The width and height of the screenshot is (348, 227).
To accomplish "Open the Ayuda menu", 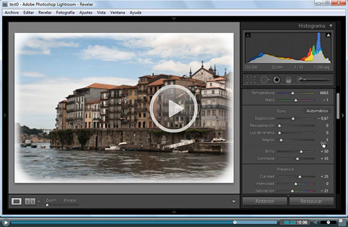I will (x=136, y=13).
